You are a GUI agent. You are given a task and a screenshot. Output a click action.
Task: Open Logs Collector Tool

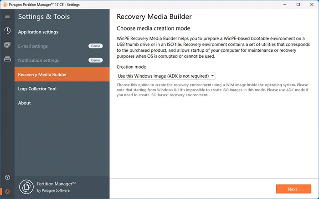[62, 89]
